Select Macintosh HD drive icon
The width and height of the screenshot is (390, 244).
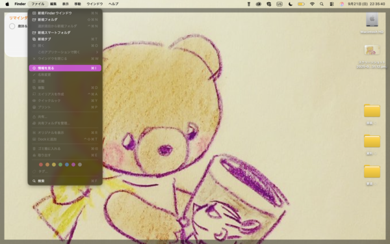point(372,20)
